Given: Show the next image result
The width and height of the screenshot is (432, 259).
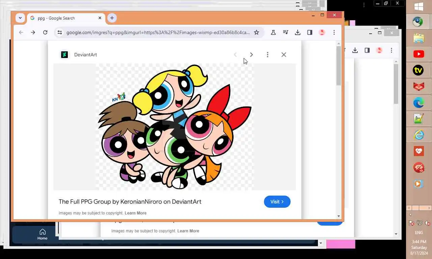Looking at the screenshot, I should (x=251, y=55).
